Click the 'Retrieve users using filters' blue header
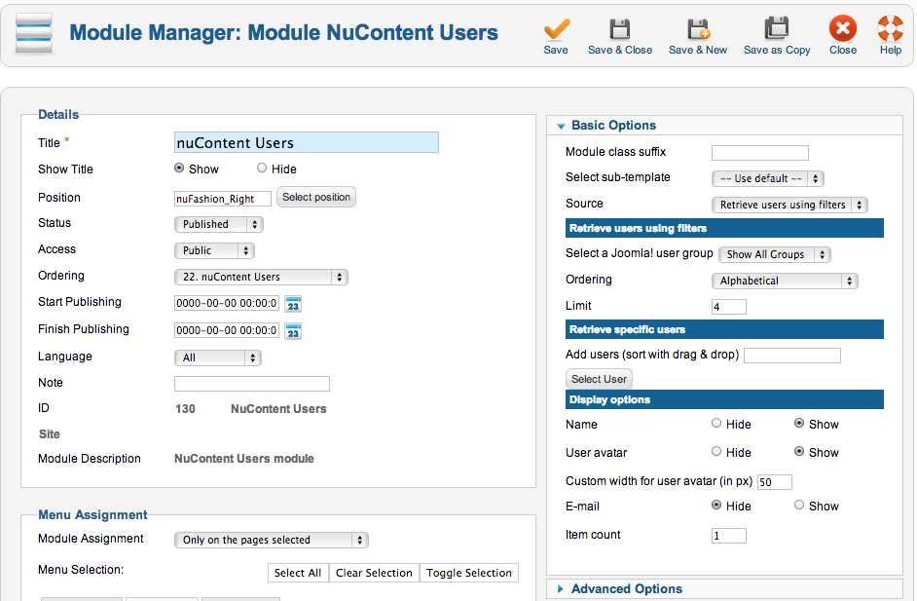917x601 pixels. coord(724,228)
